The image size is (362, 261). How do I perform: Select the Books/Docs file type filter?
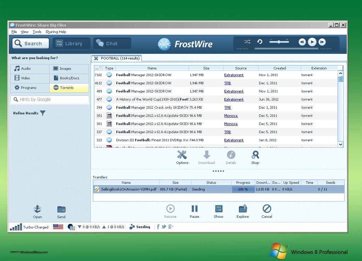tap(69, 78)
